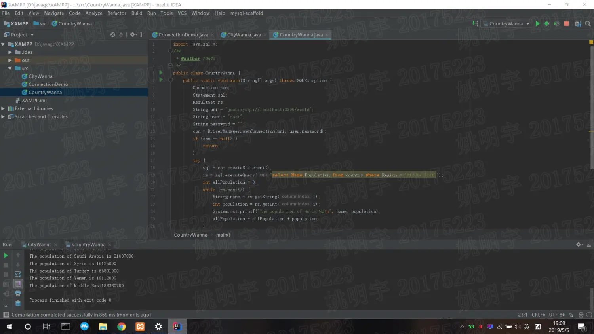The width and height of the screenshot is (594, 334).
Task: Switch to ConnectionDemo.java tab
Action: coord(183,35)
